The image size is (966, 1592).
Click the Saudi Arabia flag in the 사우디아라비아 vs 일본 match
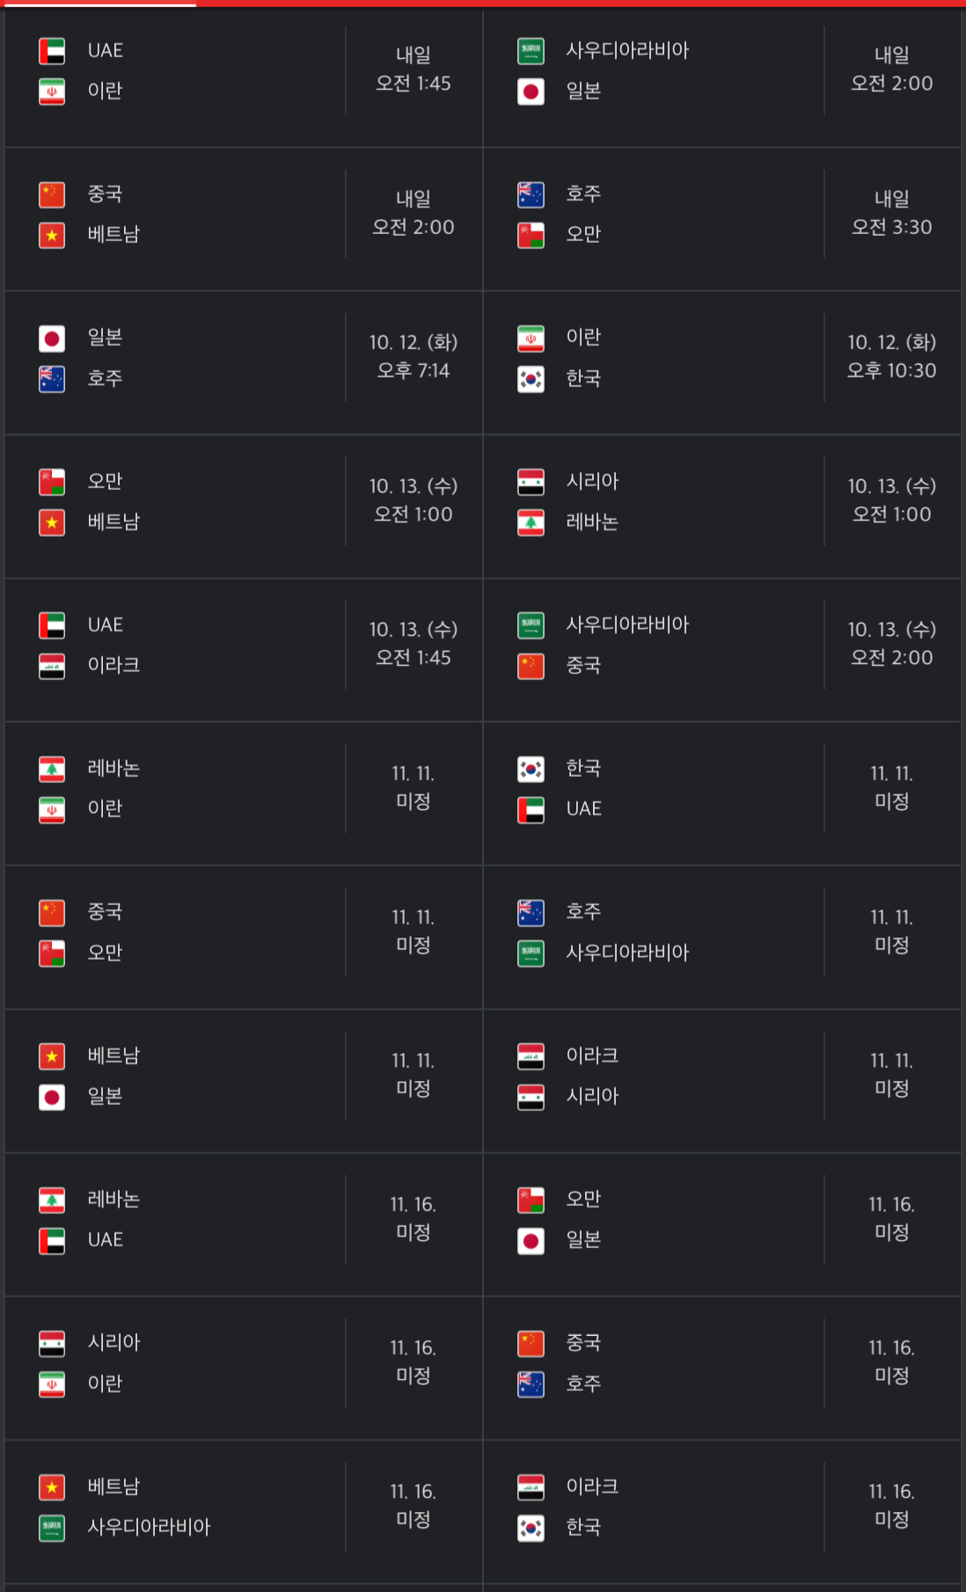pos(531,51)
